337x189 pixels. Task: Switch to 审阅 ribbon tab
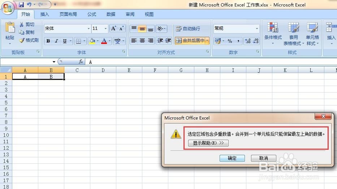point(130,14)
